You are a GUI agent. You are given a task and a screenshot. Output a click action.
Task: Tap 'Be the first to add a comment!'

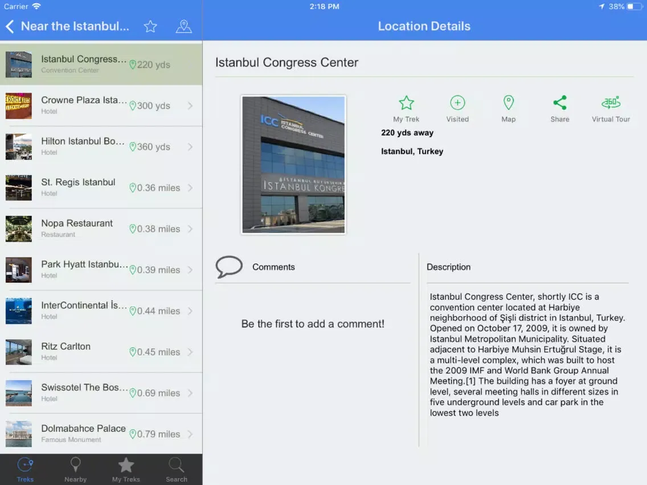313,324
